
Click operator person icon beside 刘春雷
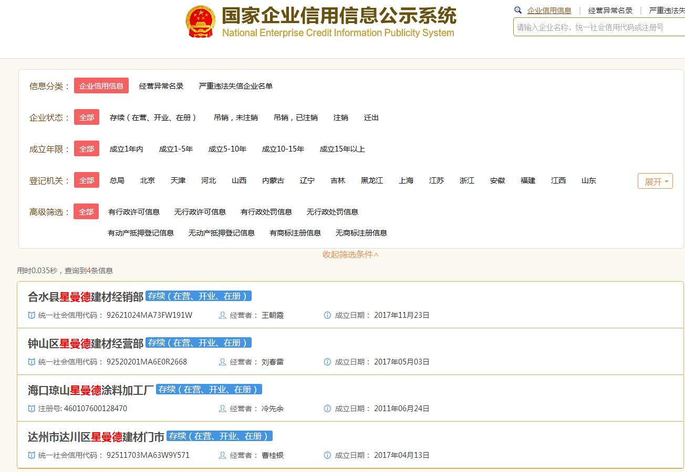point(223,362)
